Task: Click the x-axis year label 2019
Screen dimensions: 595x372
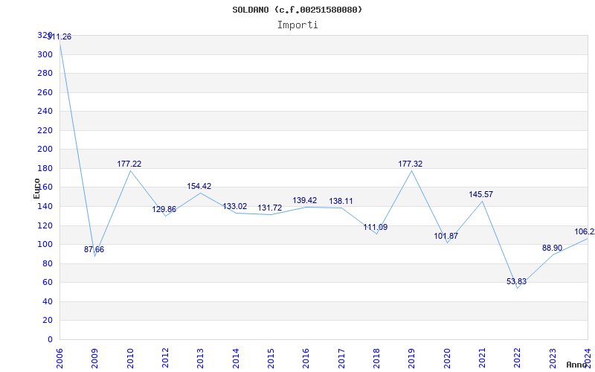Action: (x=412, y=359)
